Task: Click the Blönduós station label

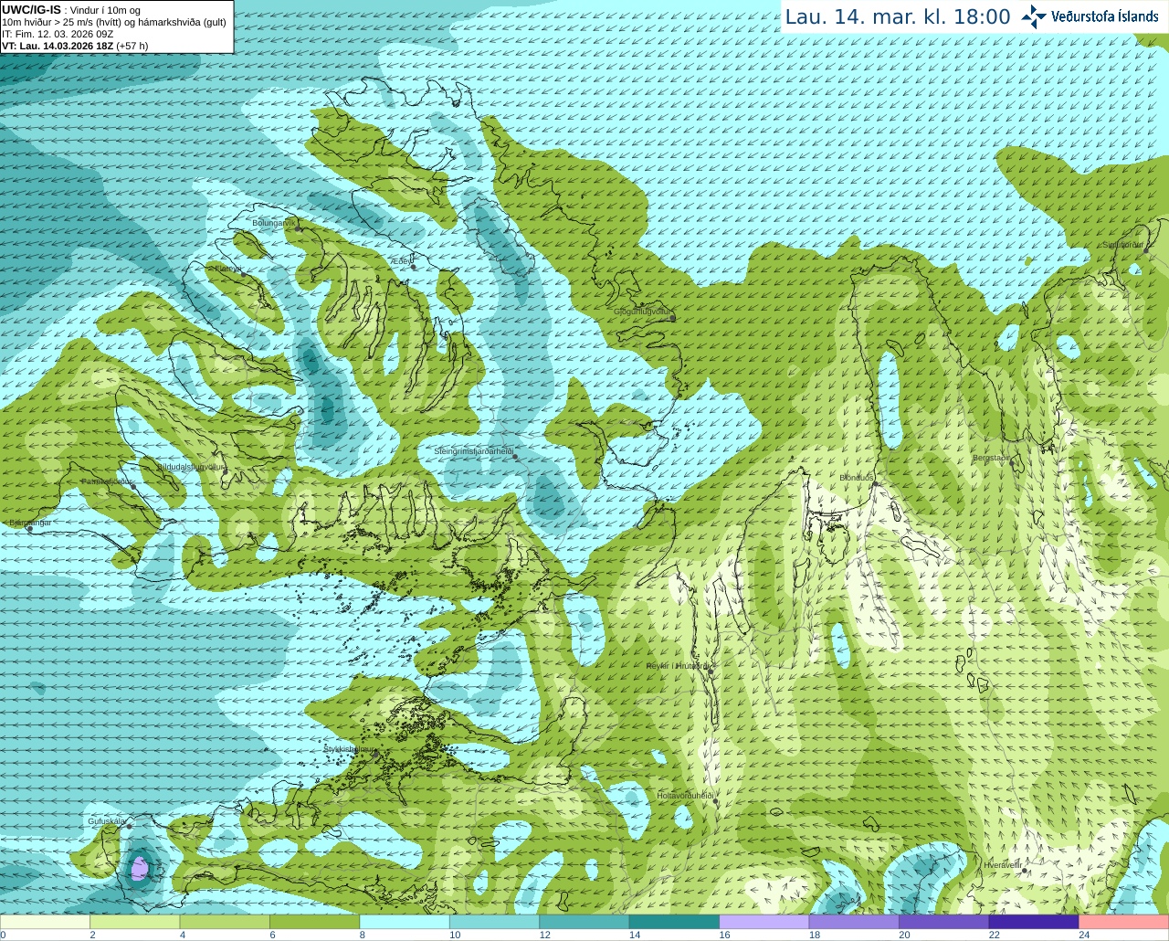Action: (857, 478)
